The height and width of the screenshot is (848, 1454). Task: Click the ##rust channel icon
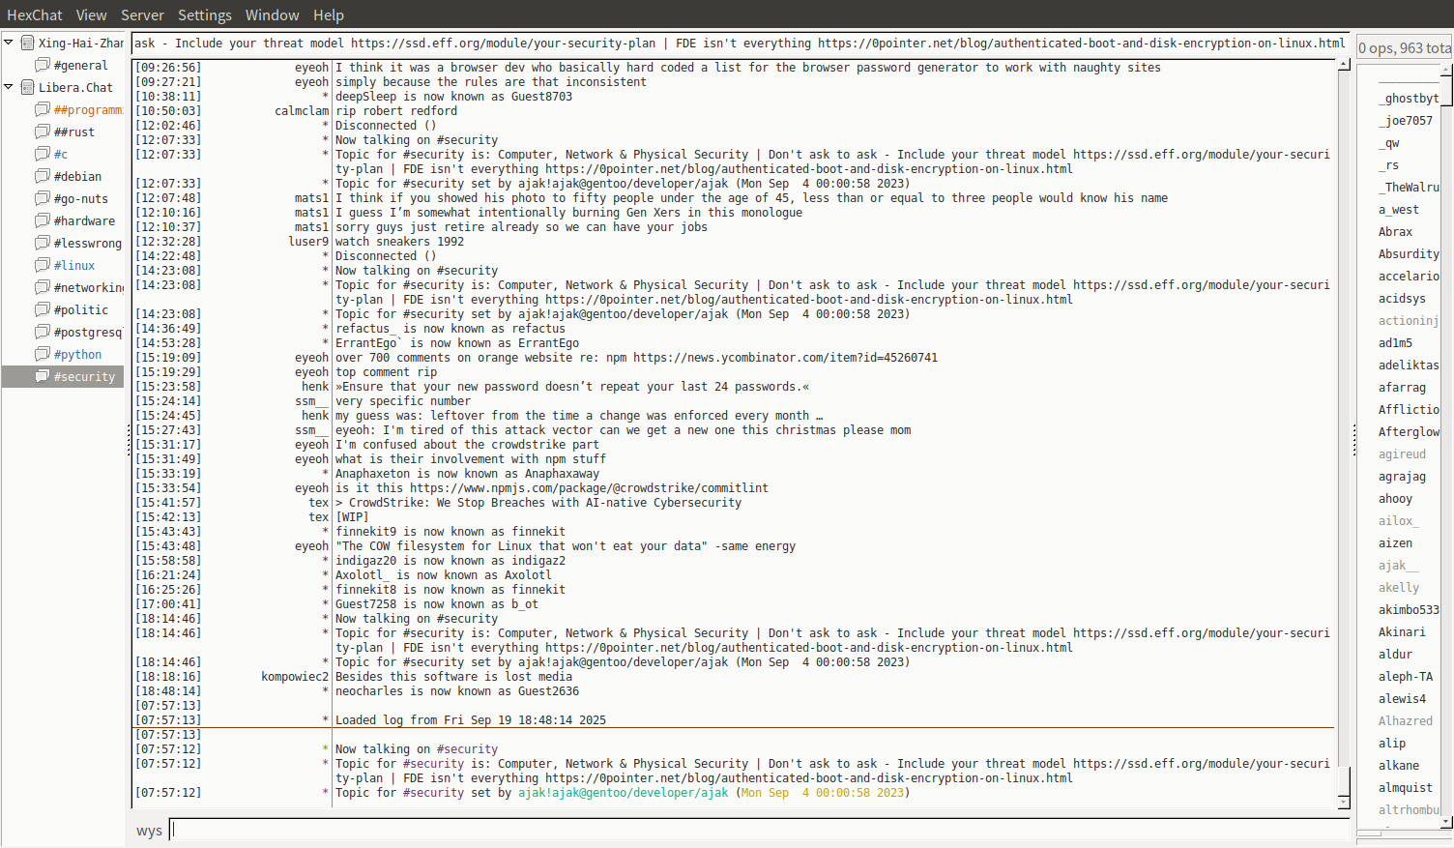point(43,132)
